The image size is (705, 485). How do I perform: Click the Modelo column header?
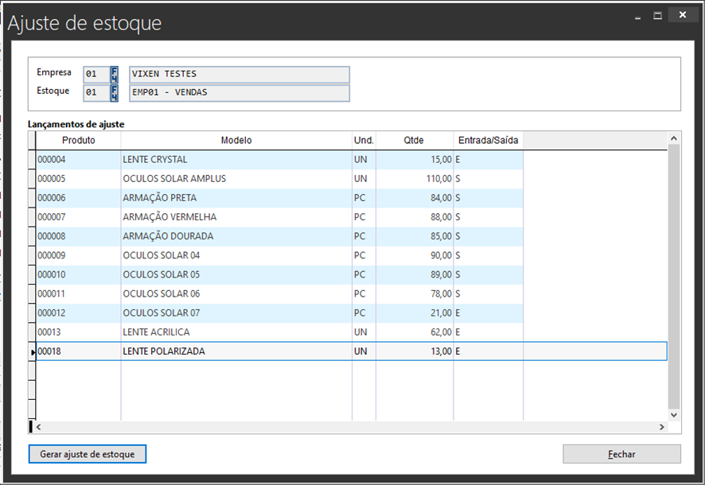click(236, 141)
